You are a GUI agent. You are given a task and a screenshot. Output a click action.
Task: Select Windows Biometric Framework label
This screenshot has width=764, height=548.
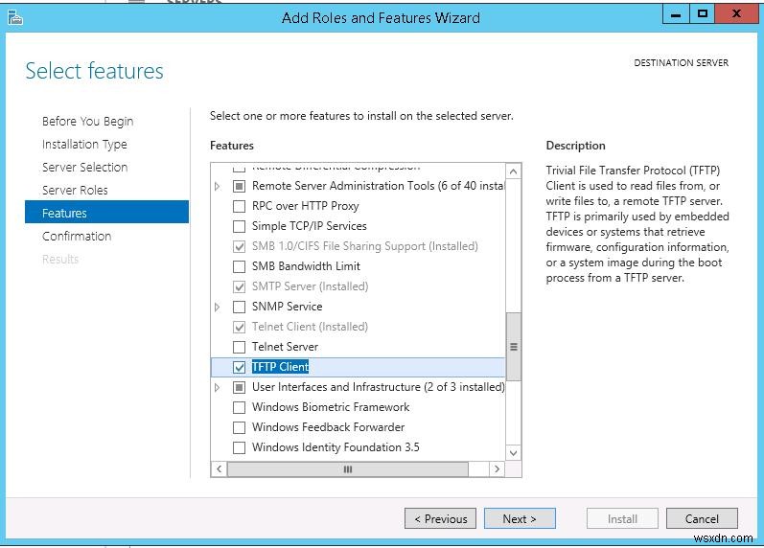coord(331,407)
